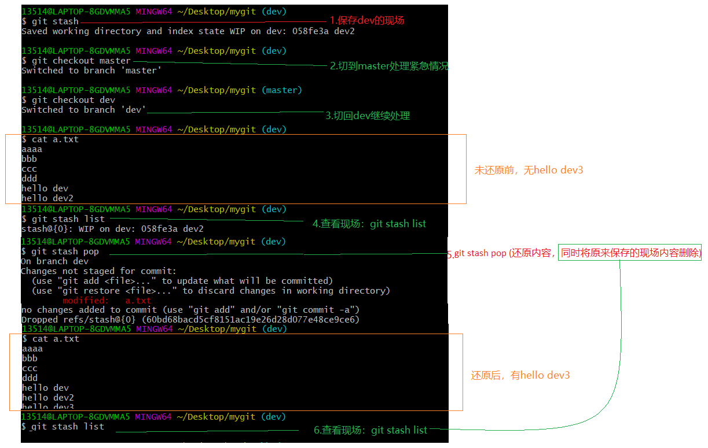Viewport: 708px width, 448px height.
Task: Click the green boxed text "同时将原来保存的现场内容删除"
Action: (x=629, y=253)
